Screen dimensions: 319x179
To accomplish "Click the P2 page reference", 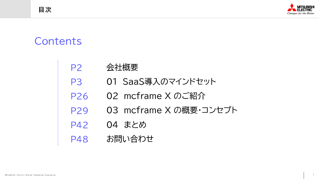I will tap(76, 68).
